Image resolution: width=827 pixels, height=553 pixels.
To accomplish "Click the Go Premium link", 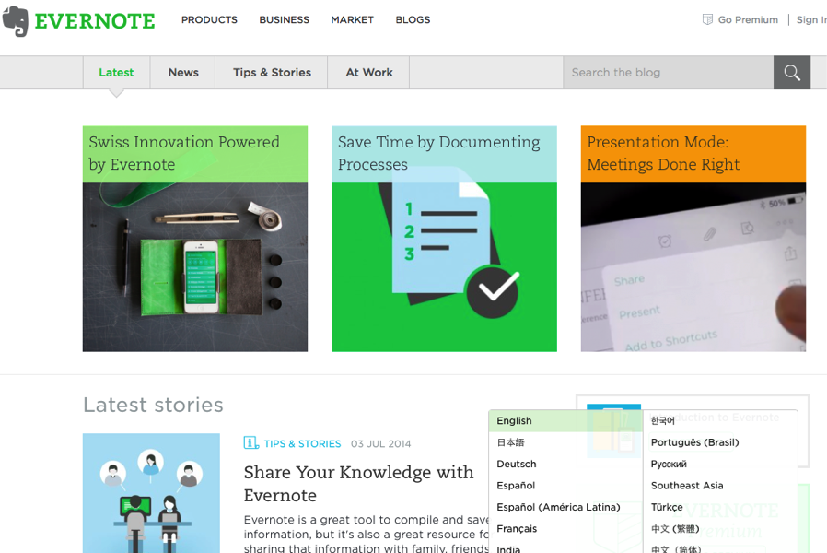I will click(x=748, y=19).
